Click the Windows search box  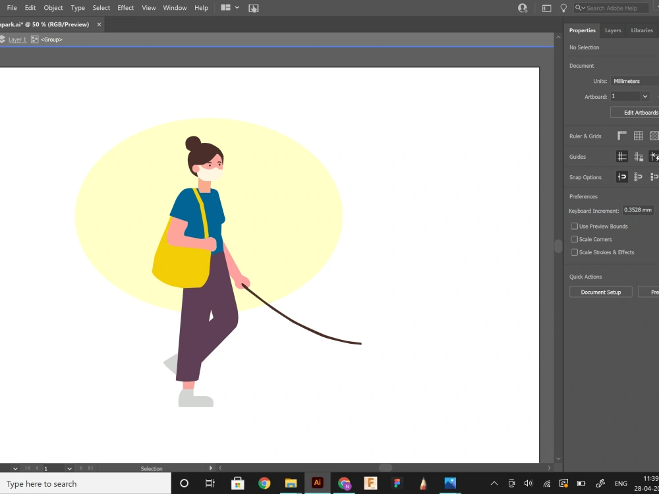85,483
